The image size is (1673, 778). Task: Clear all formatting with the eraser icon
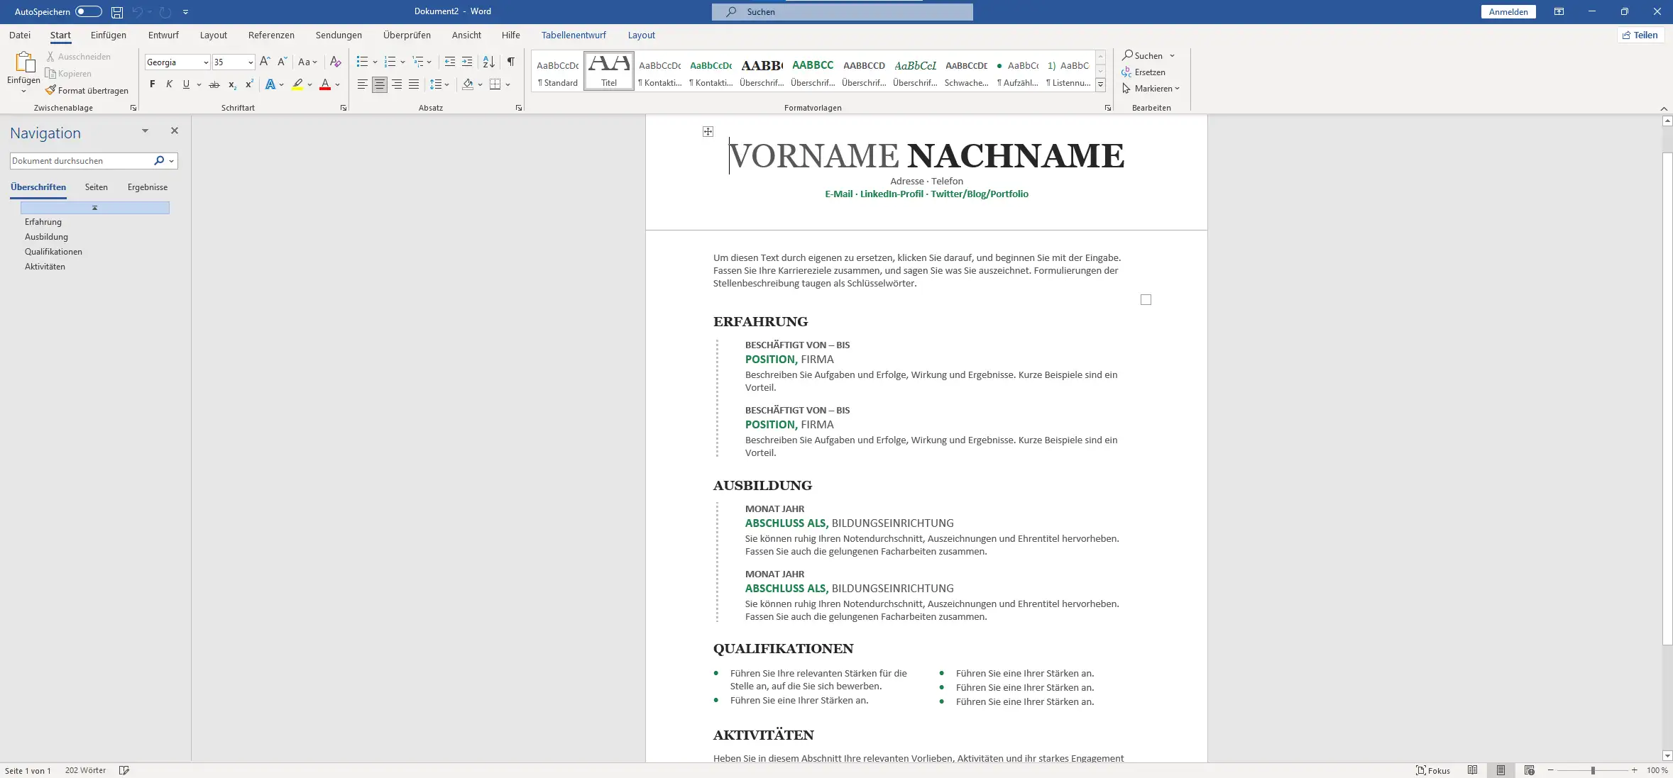(x=336, y=62)
